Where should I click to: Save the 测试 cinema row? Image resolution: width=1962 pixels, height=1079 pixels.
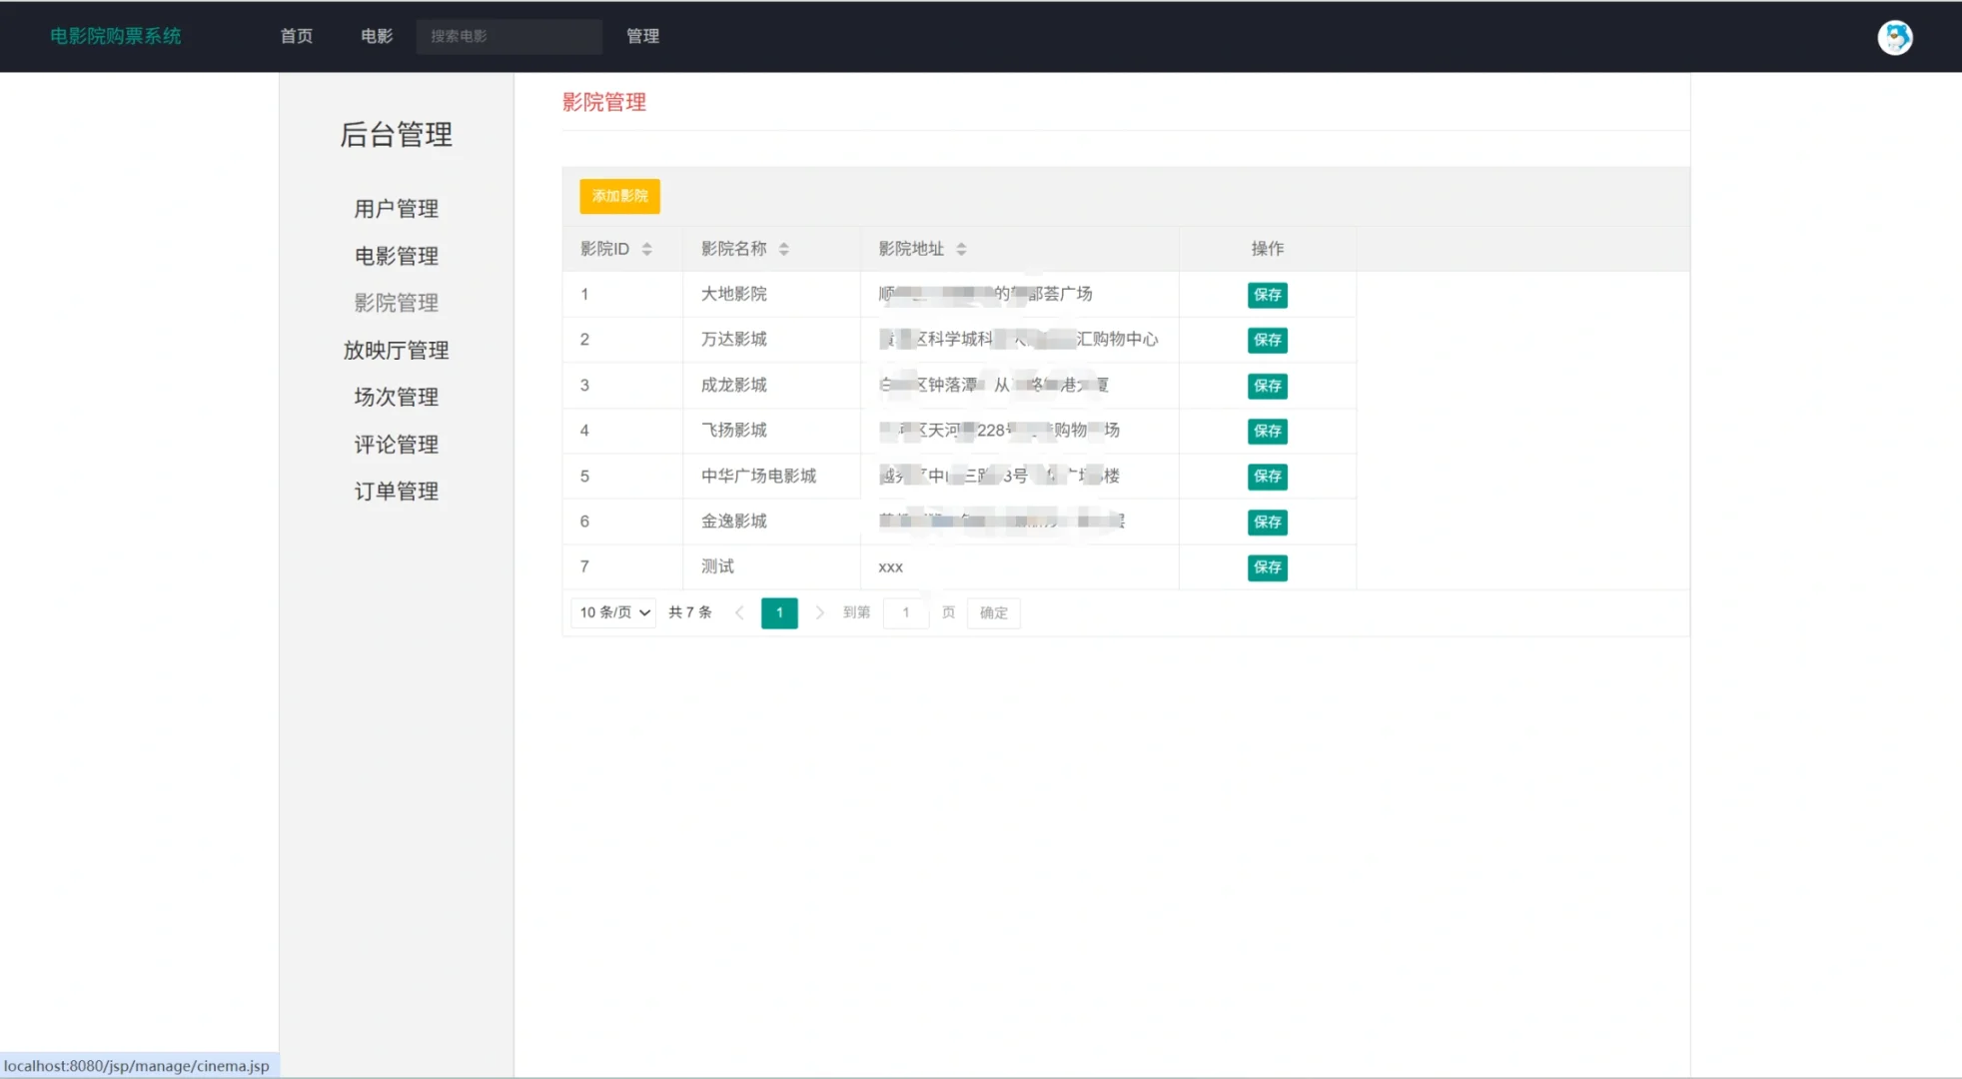pos(1267,567)
